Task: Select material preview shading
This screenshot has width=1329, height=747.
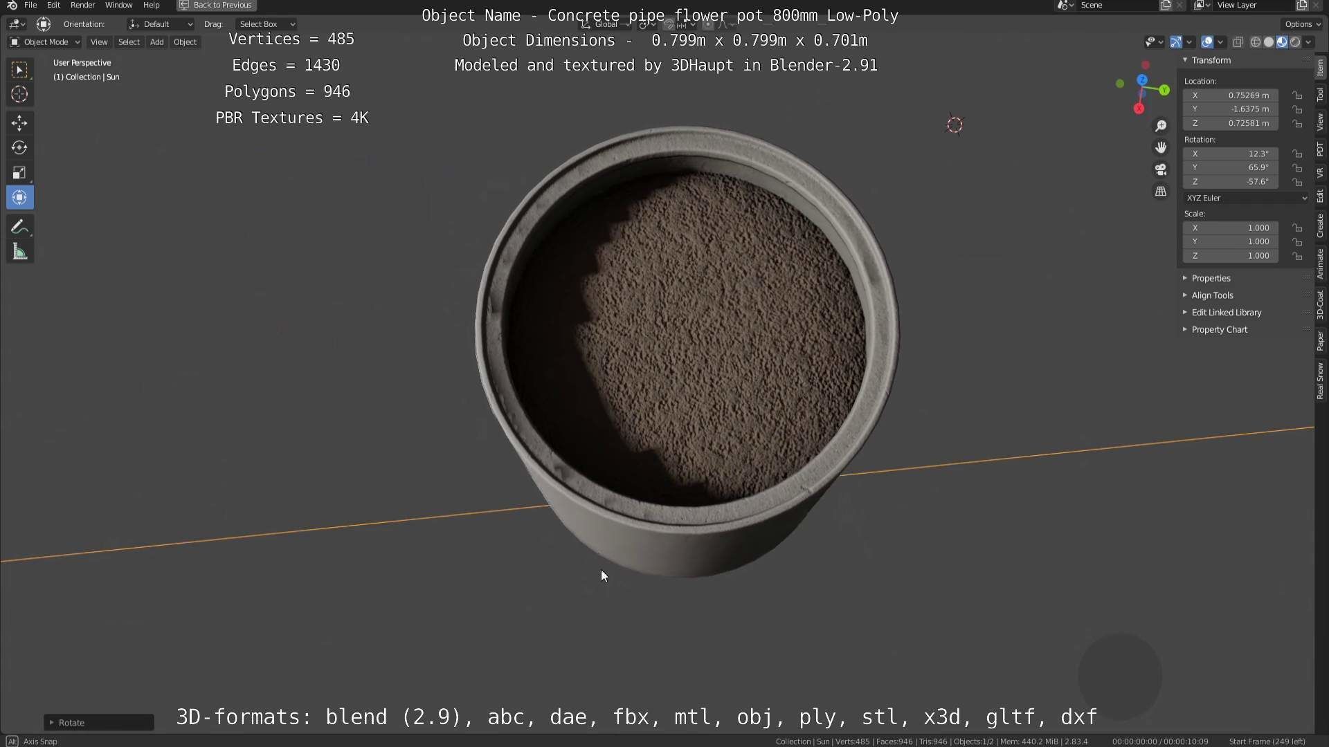Action: 1281,42
